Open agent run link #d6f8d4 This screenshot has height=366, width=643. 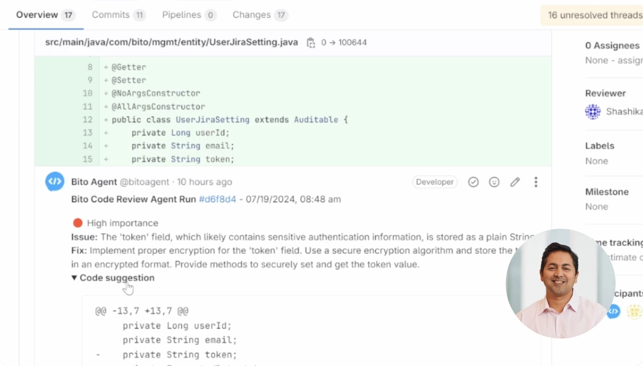coord(217,199)
